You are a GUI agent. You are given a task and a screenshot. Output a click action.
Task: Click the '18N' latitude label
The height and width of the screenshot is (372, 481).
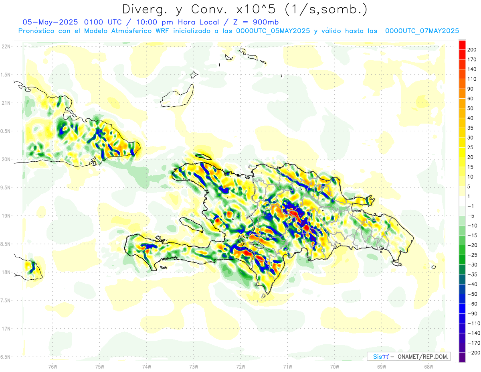click(6, 272)
